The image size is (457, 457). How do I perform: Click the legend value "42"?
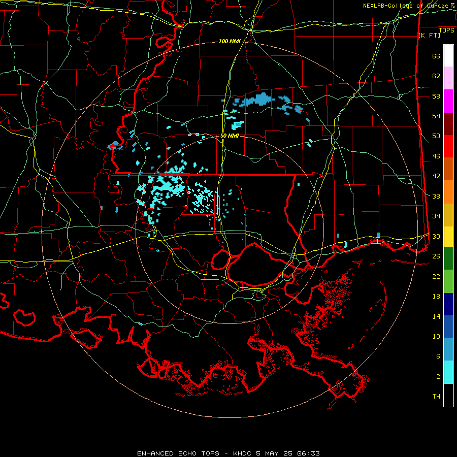[x=436, y=176]
